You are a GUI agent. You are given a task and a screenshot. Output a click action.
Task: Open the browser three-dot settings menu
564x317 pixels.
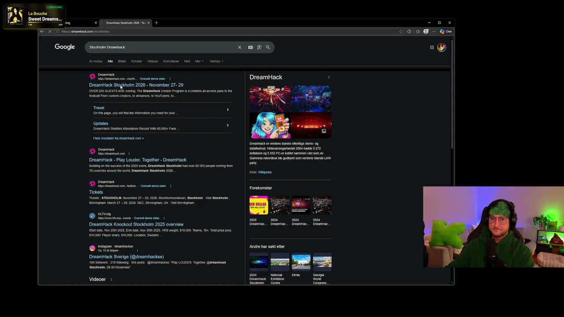coord(434,31)
